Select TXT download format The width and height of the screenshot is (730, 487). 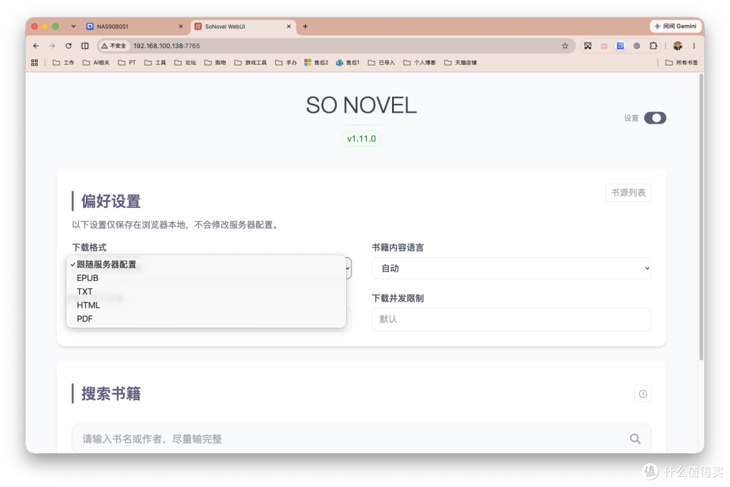tap(205, 291)
